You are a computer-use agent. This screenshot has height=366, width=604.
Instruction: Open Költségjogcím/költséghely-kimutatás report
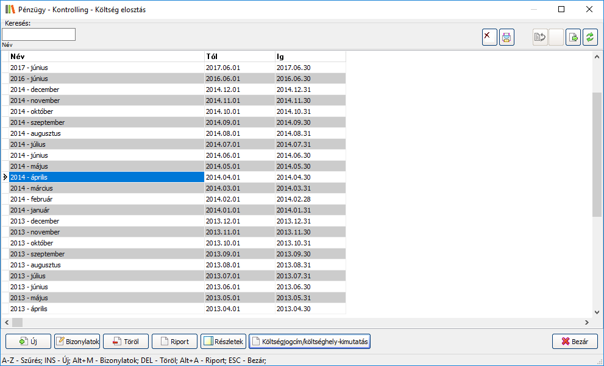[310, 342]
